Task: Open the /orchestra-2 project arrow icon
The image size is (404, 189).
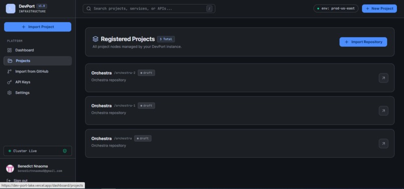Action: 383,78
